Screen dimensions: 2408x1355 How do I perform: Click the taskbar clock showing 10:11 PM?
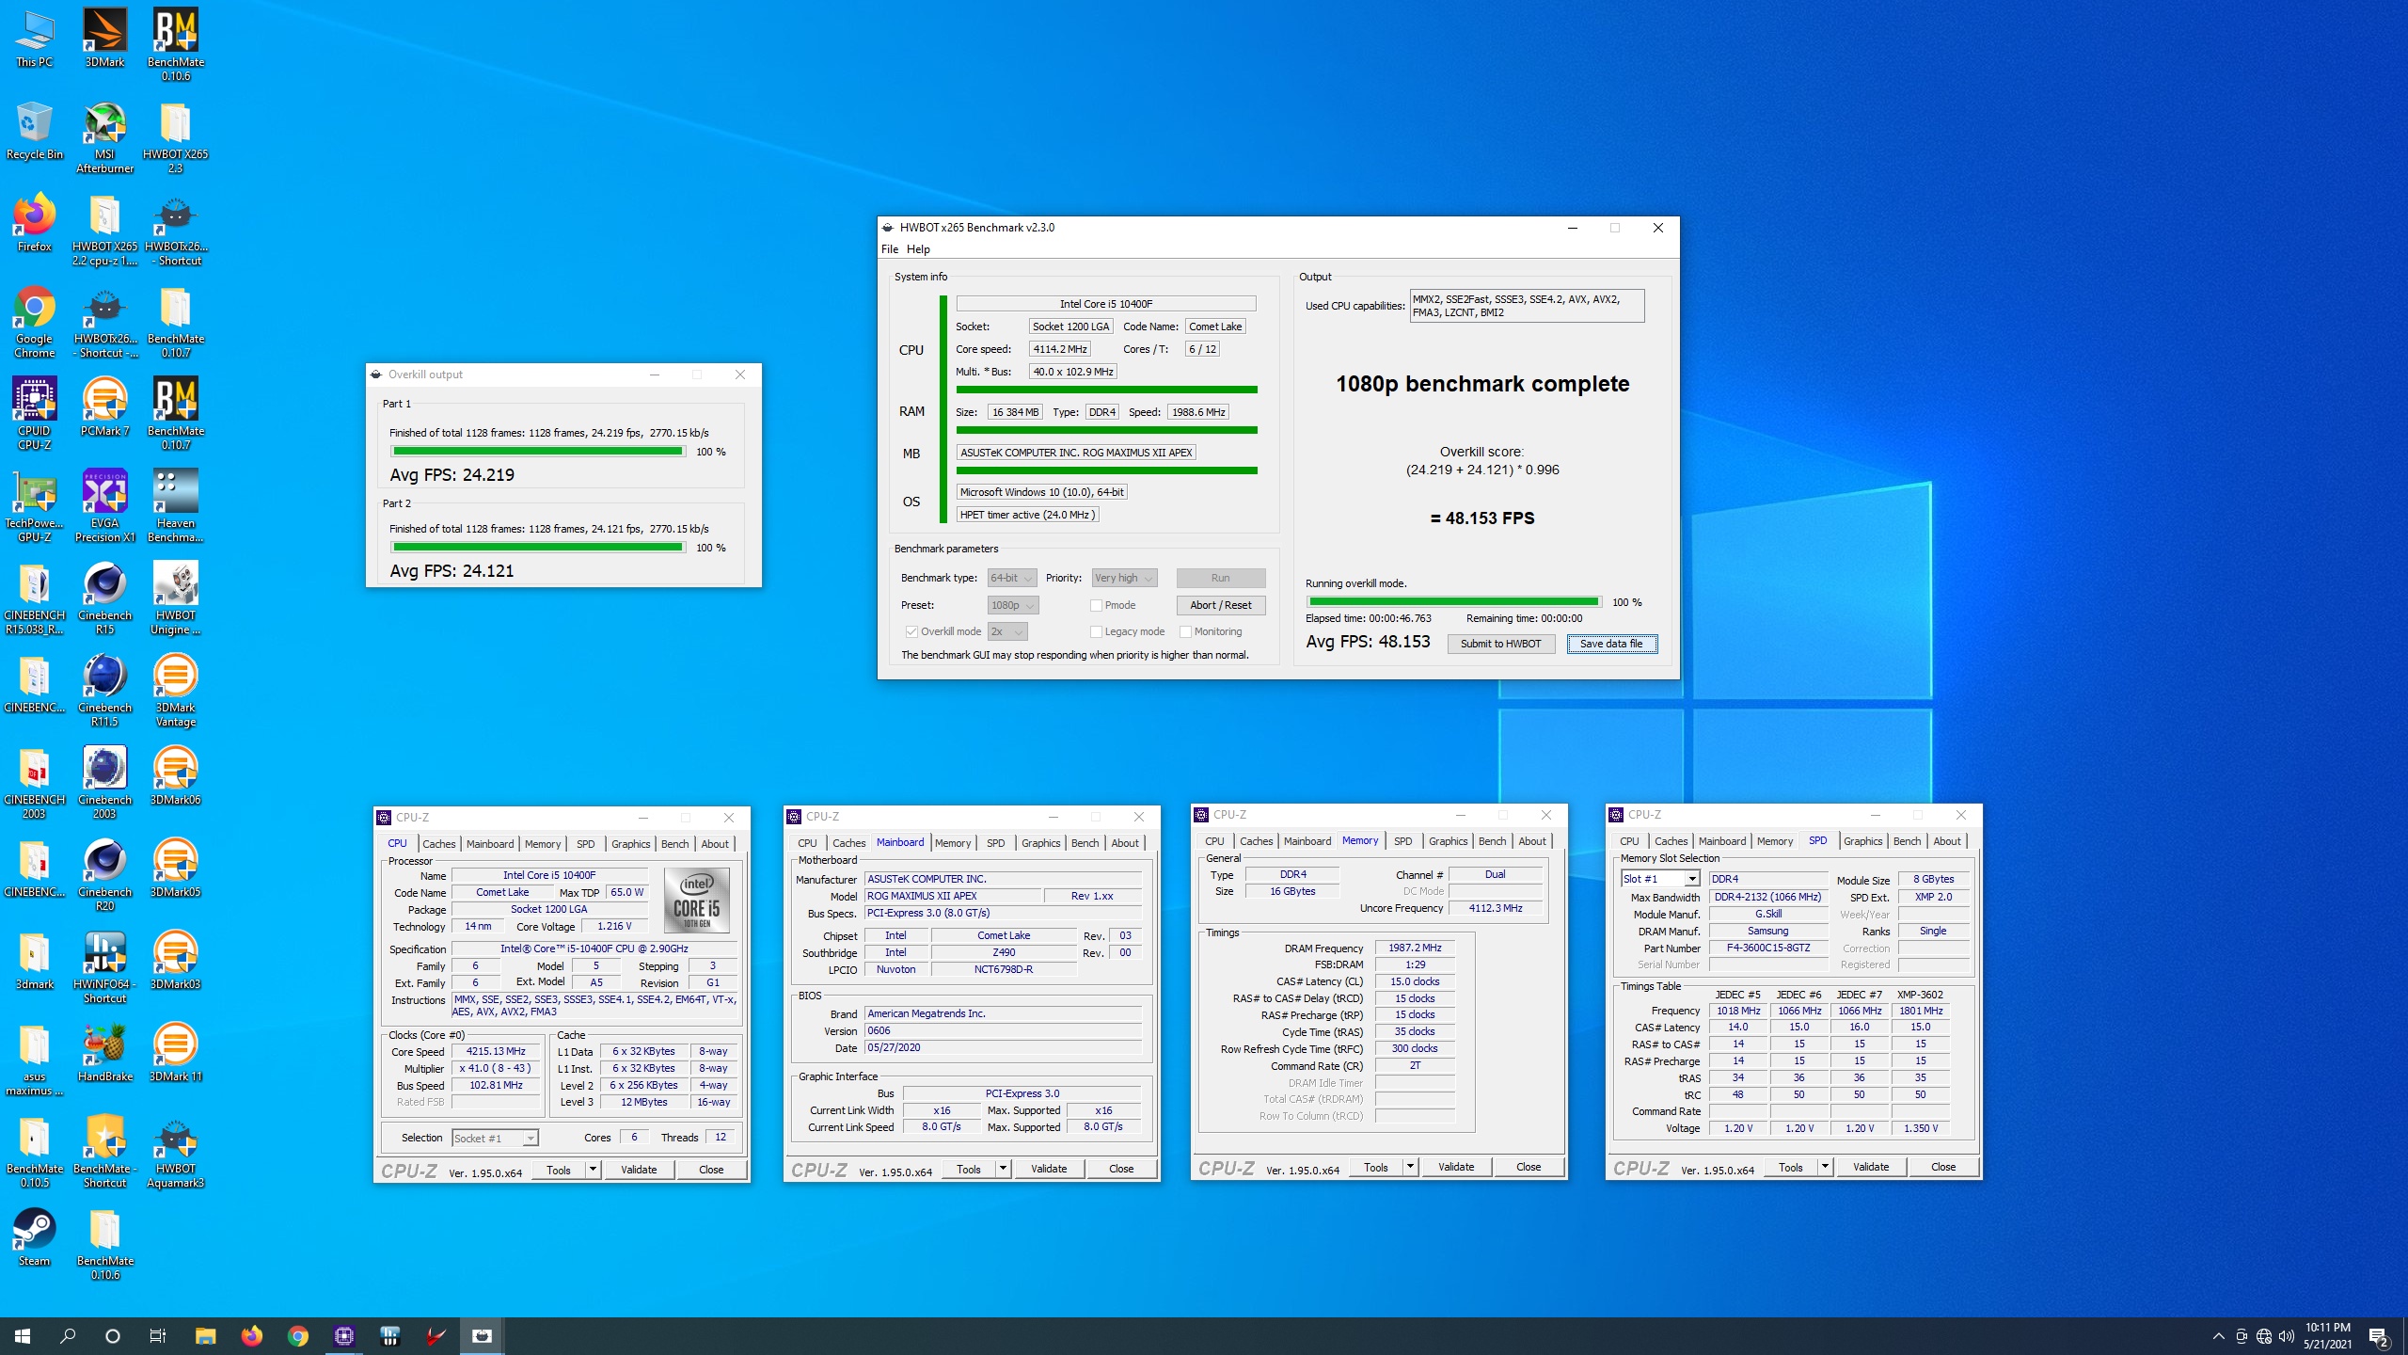pos(2327,1336)
